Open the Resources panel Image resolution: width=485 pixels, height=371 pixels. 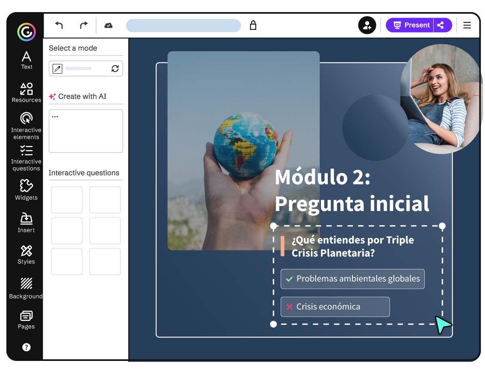(x=26, y=93)
